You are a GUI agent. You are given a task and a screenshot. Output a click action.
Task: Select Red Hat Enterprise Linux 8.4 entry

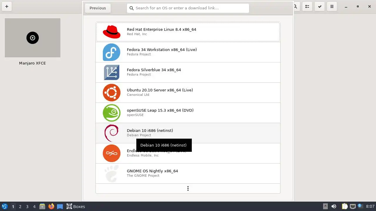188,32
